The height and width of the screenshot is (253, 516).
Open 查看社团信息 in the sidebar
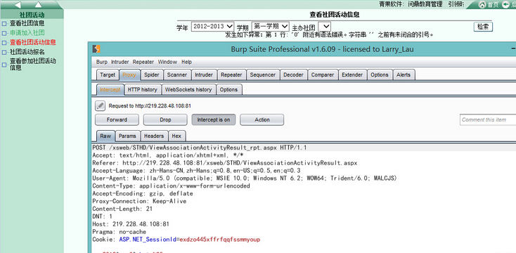click(27, 23)
